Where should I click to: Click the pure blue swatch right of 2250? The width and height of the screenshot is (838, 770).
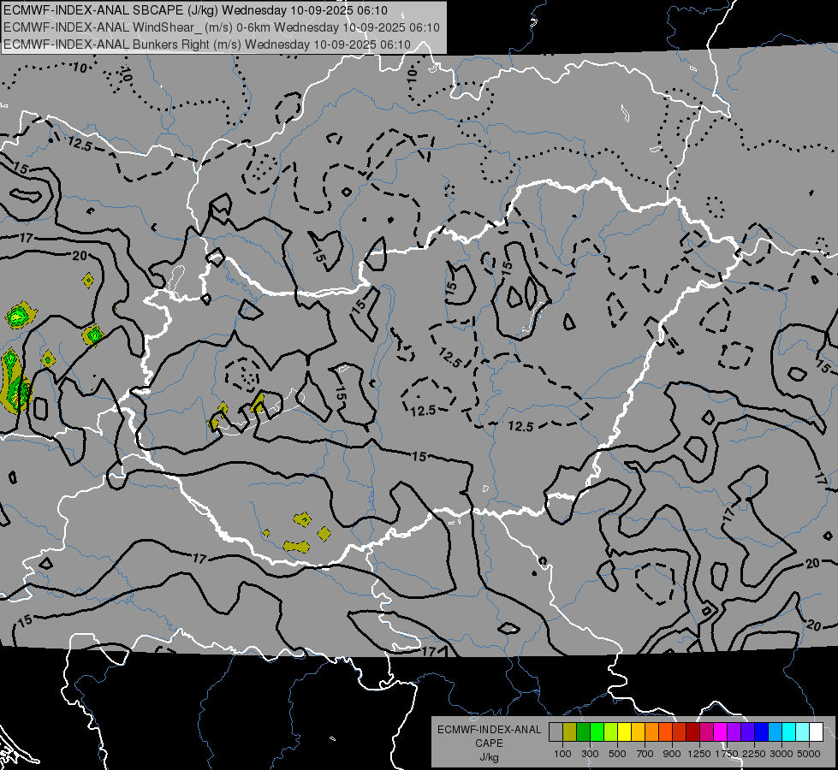tap(762, 732)
